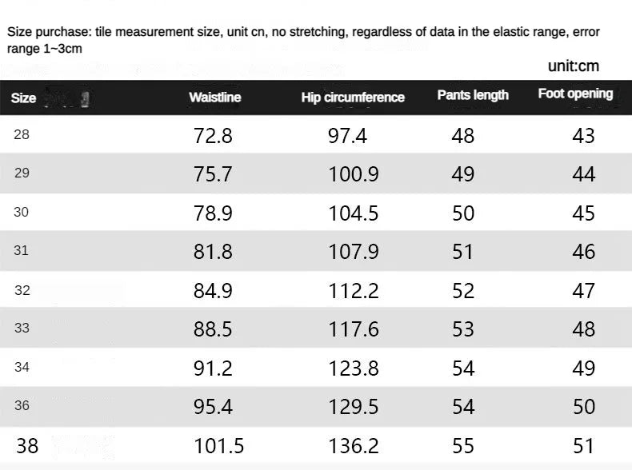Select size 28 row label
Screen dimensions: 632x470
22,135
